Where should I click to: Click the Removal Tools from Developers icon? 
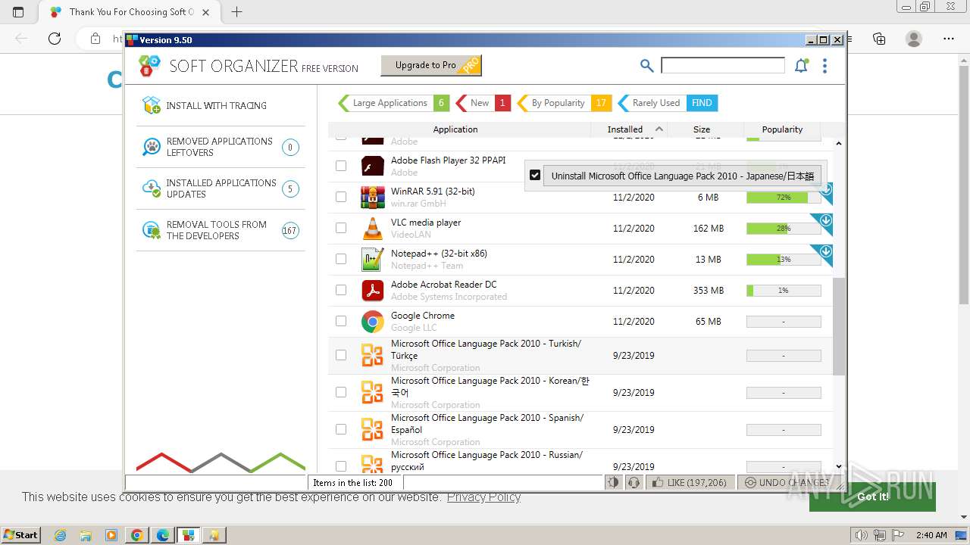click(152, 230)
